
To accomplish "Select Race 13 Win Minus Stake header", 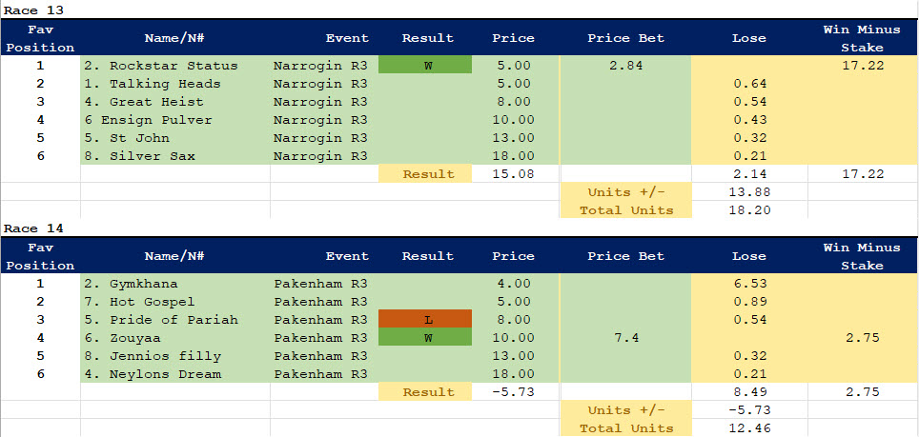I will tap(862, 38).
